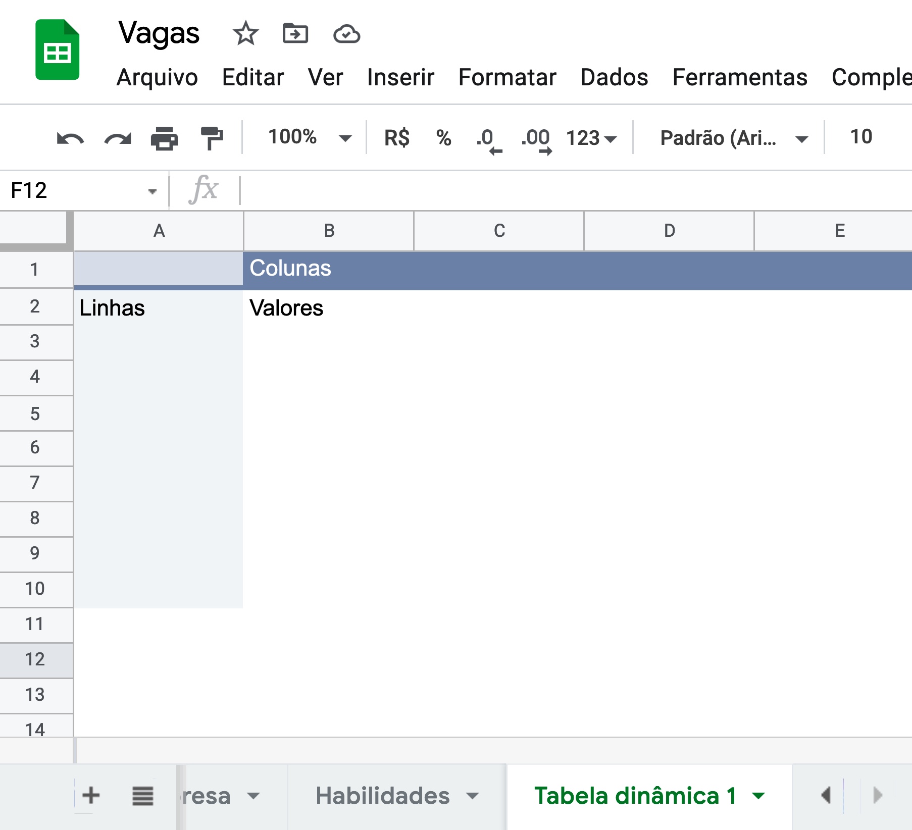Image resolution: width=912 pixels, height=830 pixels.
Task: Open the all sheets list icon
Action: pos(143,796)
